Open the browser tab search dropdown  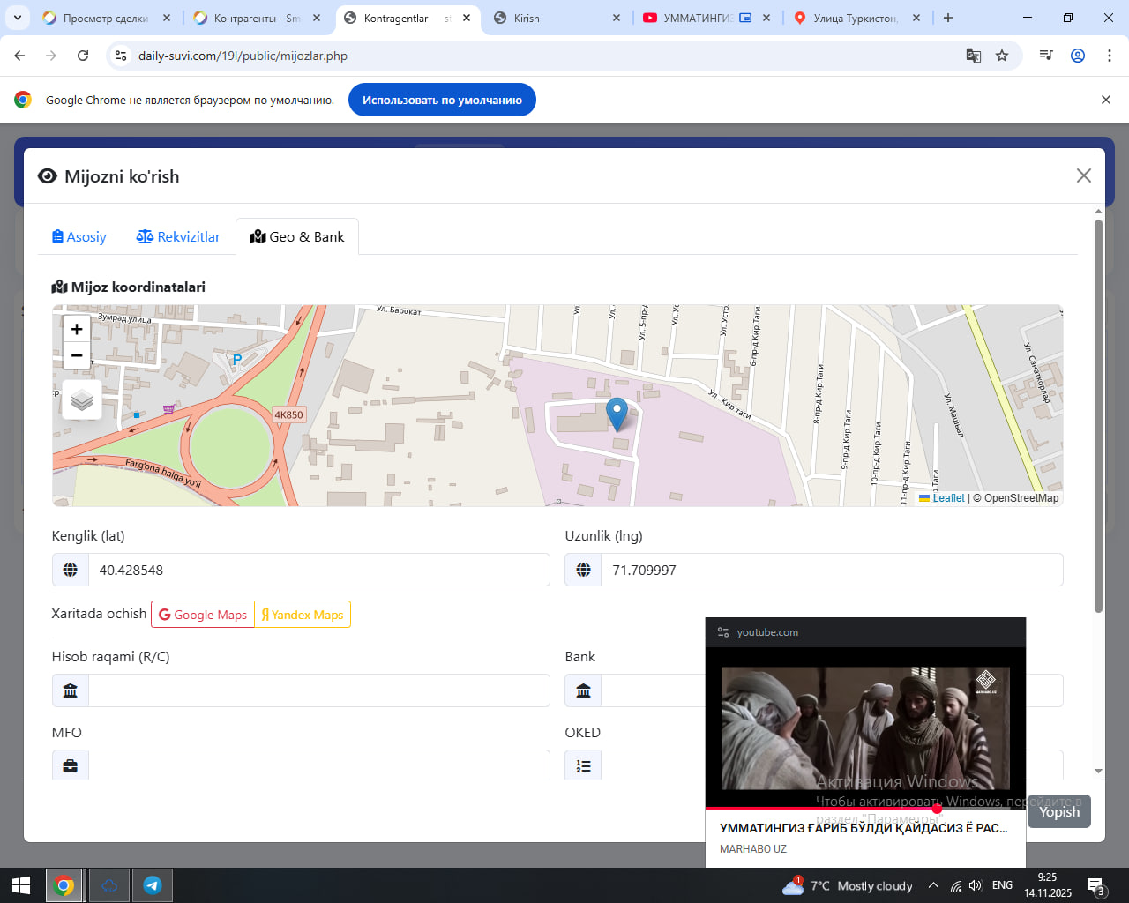pos(18,18)
